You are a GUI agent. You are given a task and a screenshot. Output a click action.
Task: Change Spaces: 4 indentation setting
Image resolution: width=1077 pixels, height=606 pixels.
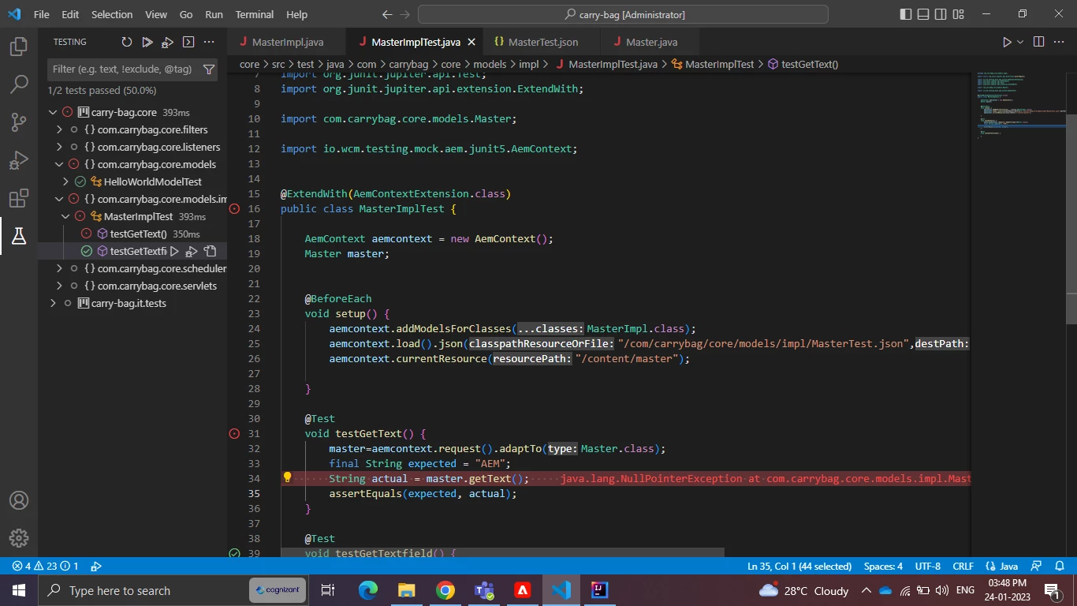[883, 566]
